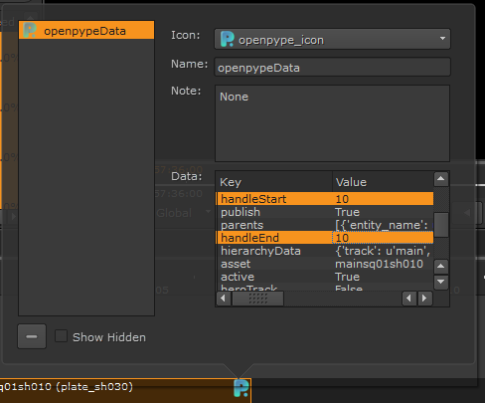Enable the Show Hidden checkbox
Viewport: 485px width, 403px height.
click(x=61, y=336)
